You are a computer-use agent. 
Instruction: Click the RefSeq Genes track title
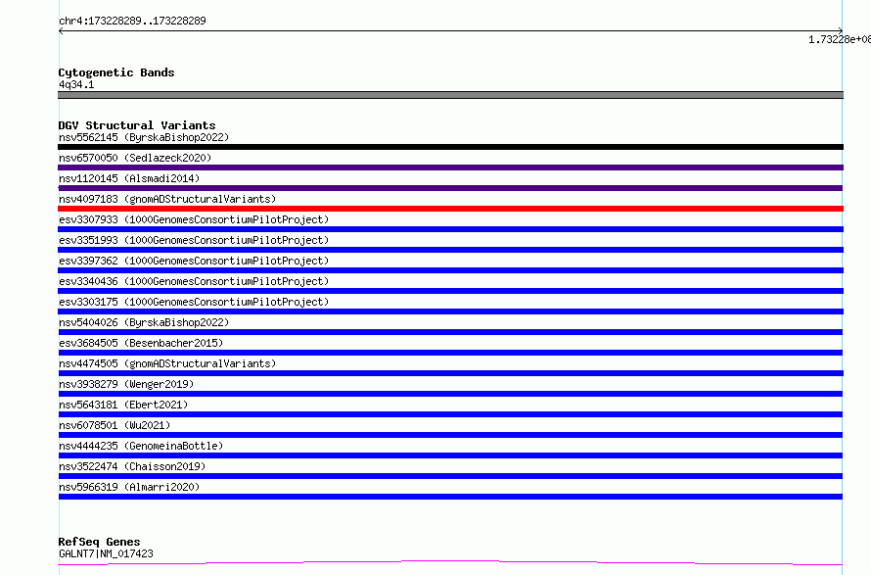pyautogui.click(x=99, y=542)
